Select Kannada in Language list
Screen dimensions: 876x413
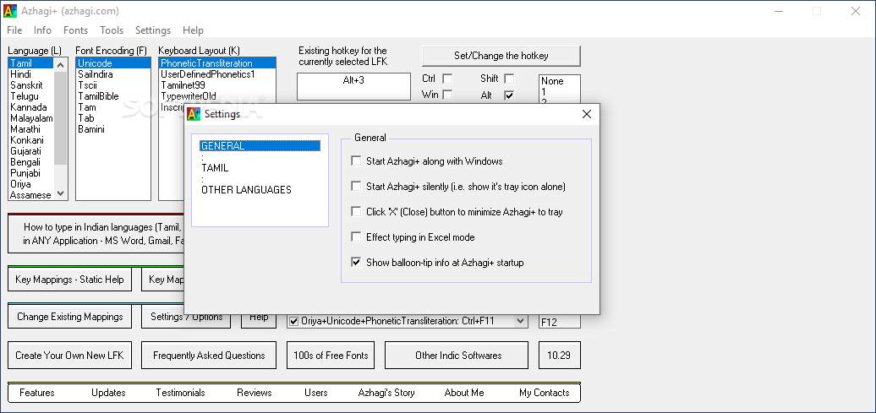pyautogui.click(x=29, y=107)
